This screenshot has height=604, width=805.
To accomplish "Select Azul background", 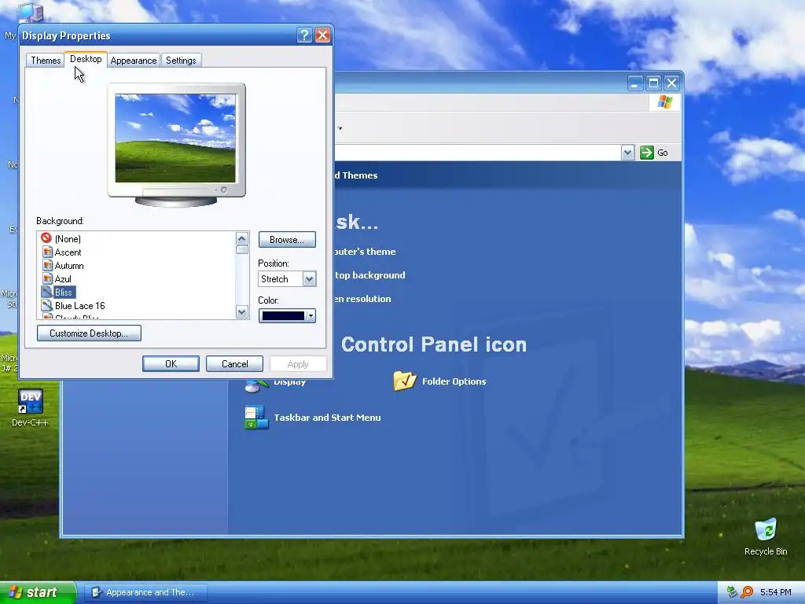I will (63, 279).
